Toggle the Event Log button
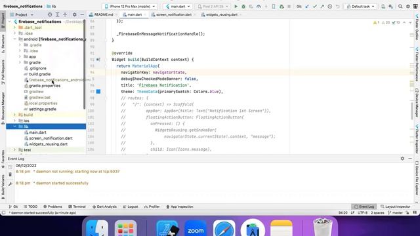Image resolution: width=420 pixels, height=236 pixels. [364, 206]
